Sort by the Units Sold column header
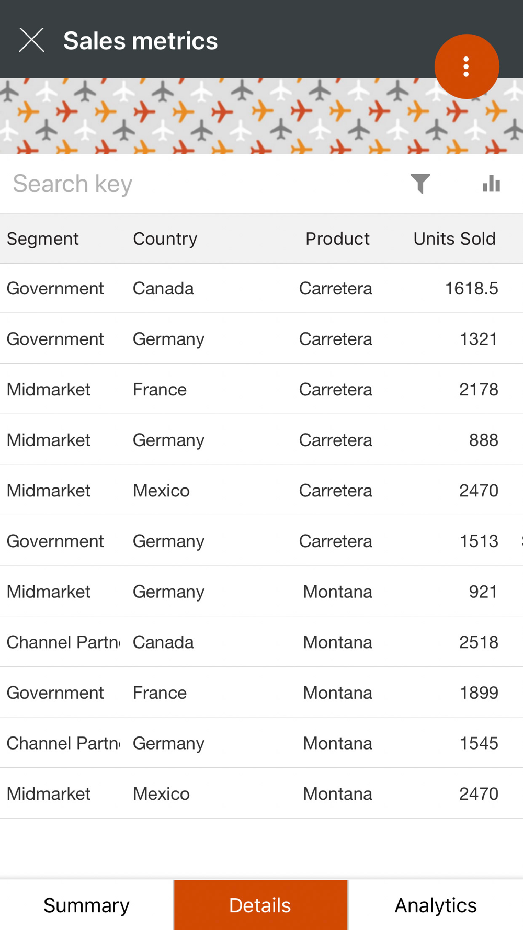 [x=454, y=239]
